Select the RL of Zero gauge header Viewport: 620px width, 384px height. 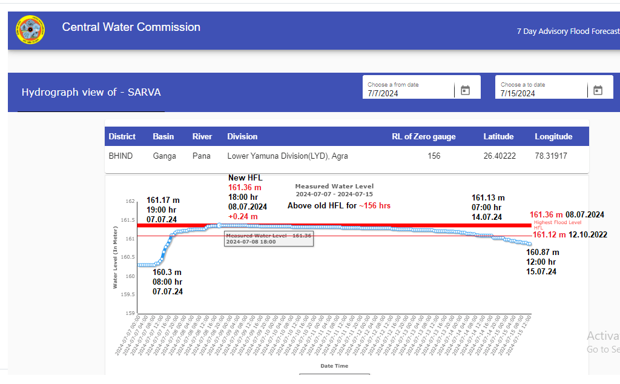click(423, 136)
